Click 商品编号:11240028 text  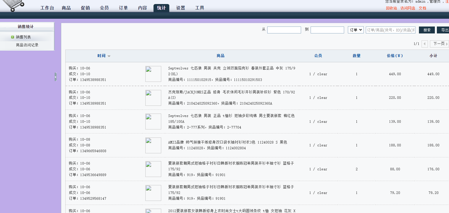click(x=185, y=148)
